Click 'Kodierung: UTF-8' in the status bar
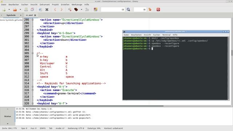The width and height of the screenshot is (233, 131). click(x=76, y=128)
